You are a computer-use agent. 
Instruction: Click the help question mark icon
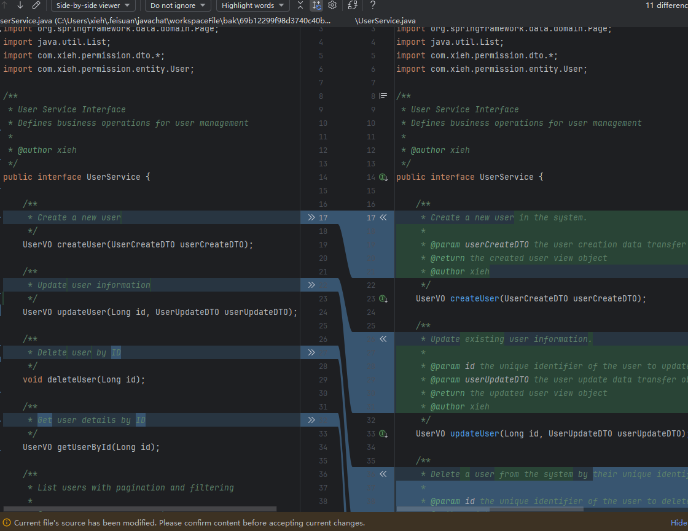373,6
